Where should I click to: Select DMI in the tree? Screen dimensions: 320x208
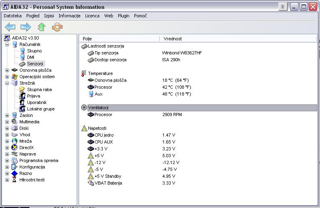(31, 57)
